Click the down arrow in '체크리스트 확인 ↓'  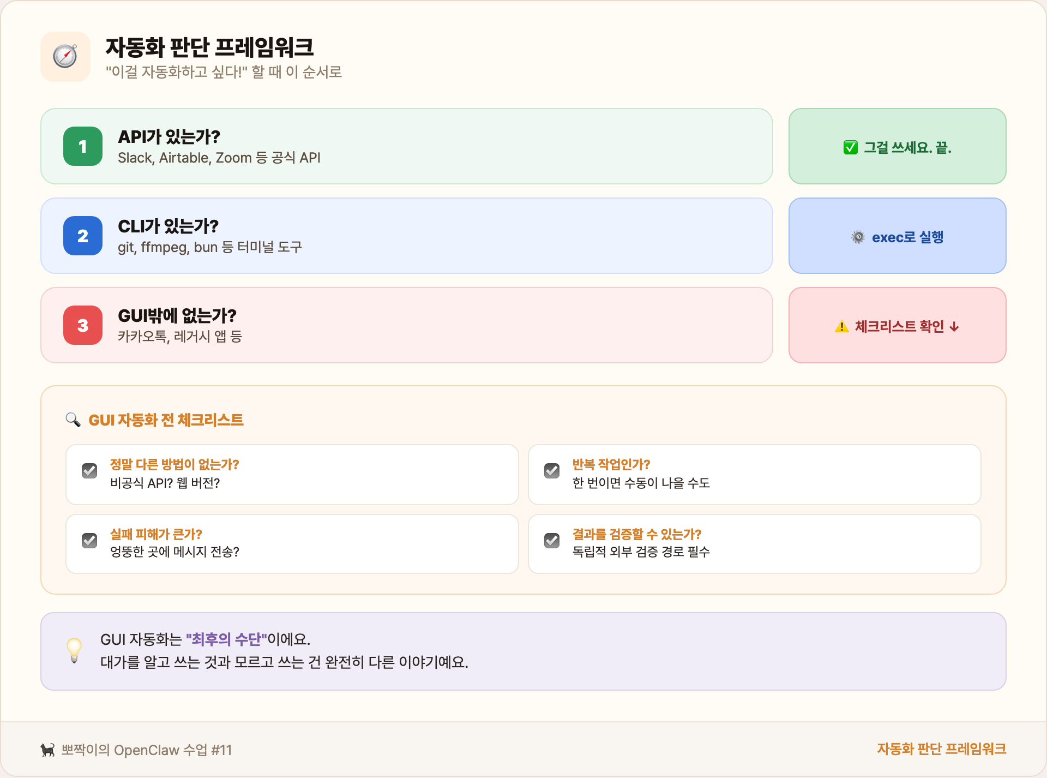954,326
